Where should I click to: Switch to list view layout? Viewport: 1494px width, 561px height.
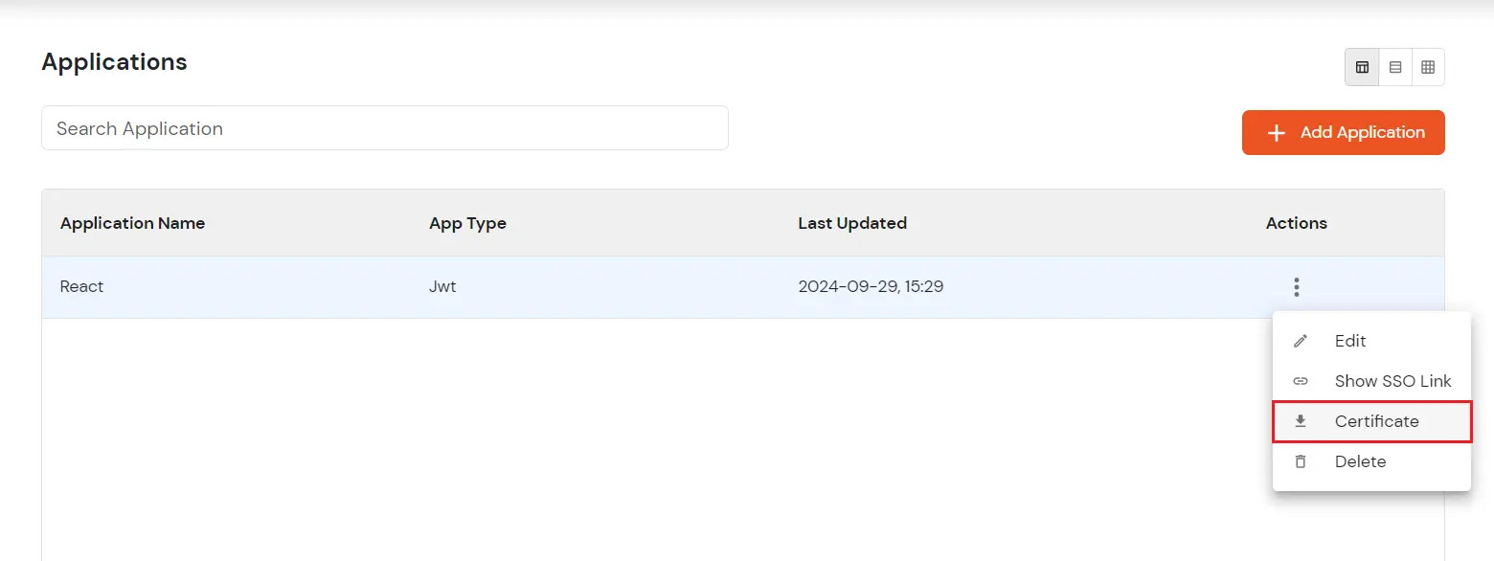click(1395, 67)
